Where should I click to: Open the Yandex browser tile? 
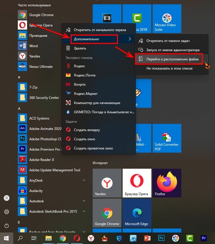point(107,183)
